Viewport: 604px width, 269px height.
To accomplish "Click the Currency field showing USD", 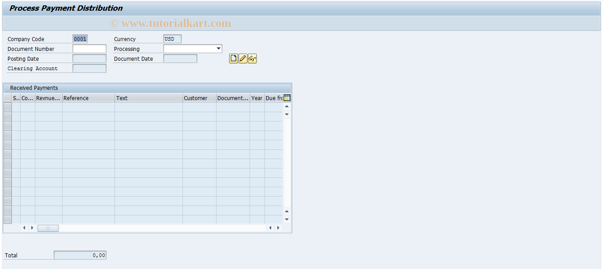I will [172, 38].
